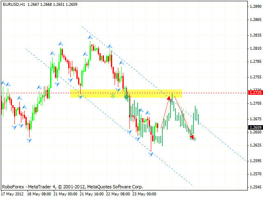
Task: Click the 1.2545 price axis label
Action: [255, 187]
